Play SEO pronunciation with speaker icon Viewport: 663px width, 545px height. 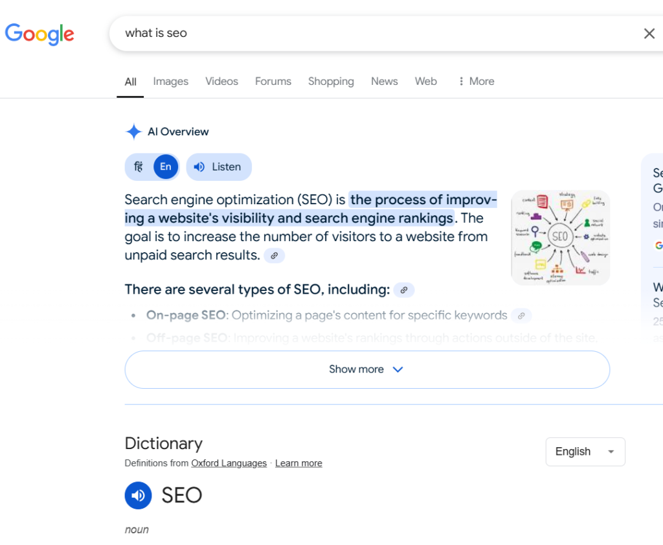click(138, 495)
